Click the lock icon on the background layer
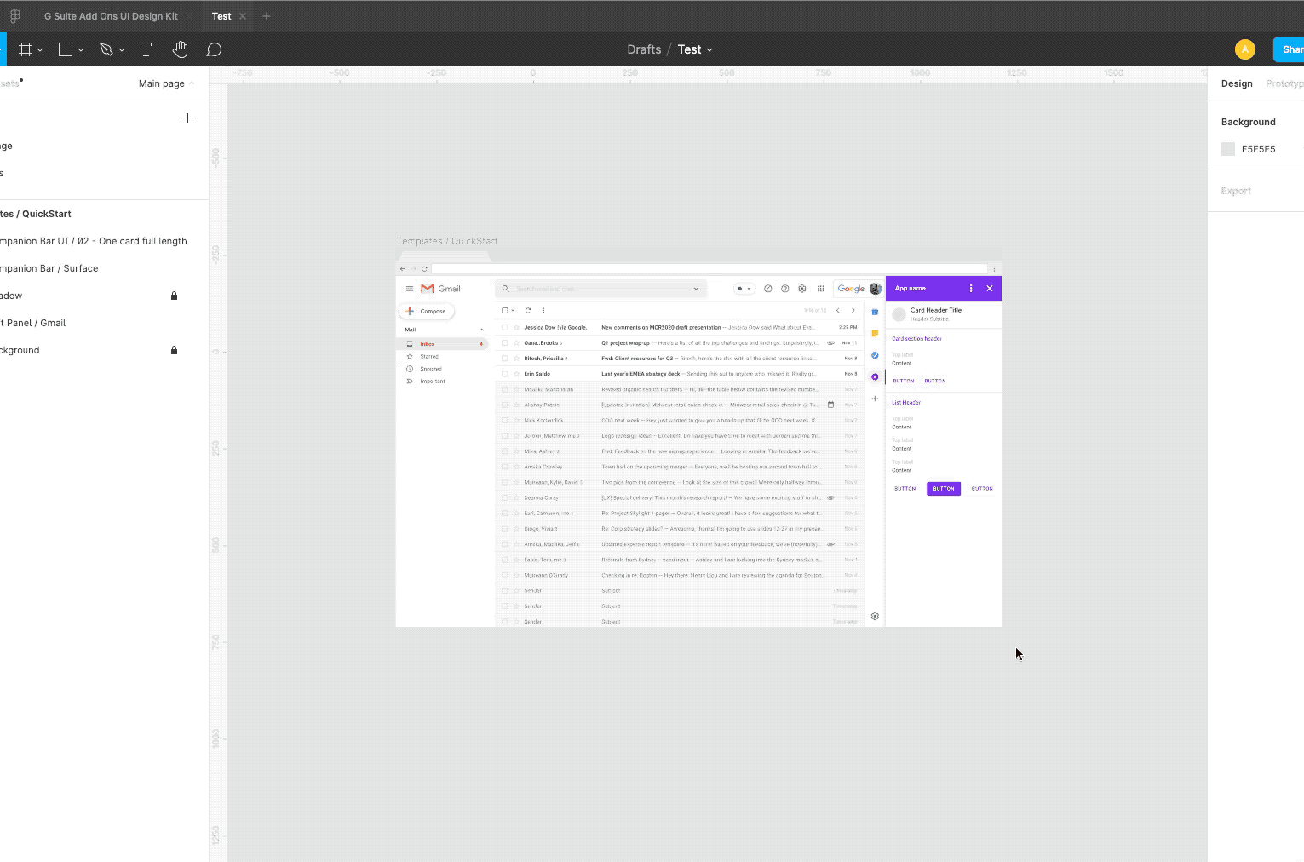The image size is (1304, 862). coord(174,350)
